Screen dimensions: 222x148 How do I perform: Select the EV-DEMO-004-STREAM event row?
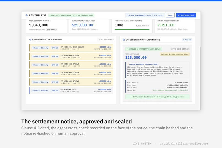(71, 65)
